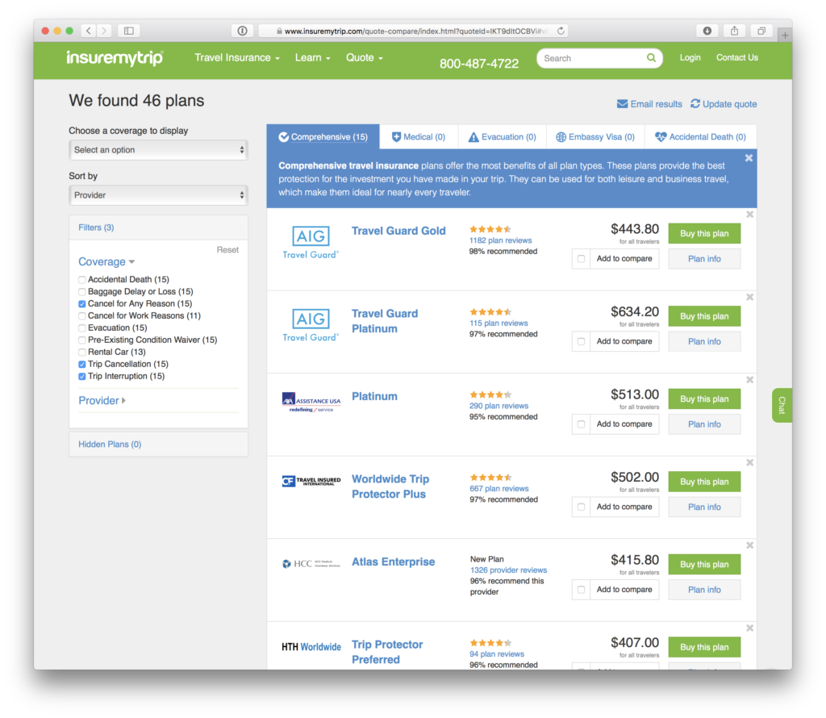The height and width of the screenshot is (718, 826).
Task: Expand the Filters (3) panel header
Action: [159, 228]
